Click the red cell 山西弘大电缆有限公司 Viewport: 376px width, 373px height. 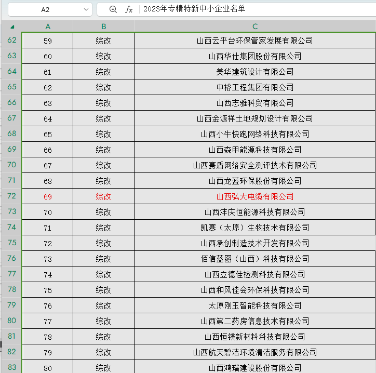click(254, 196)
